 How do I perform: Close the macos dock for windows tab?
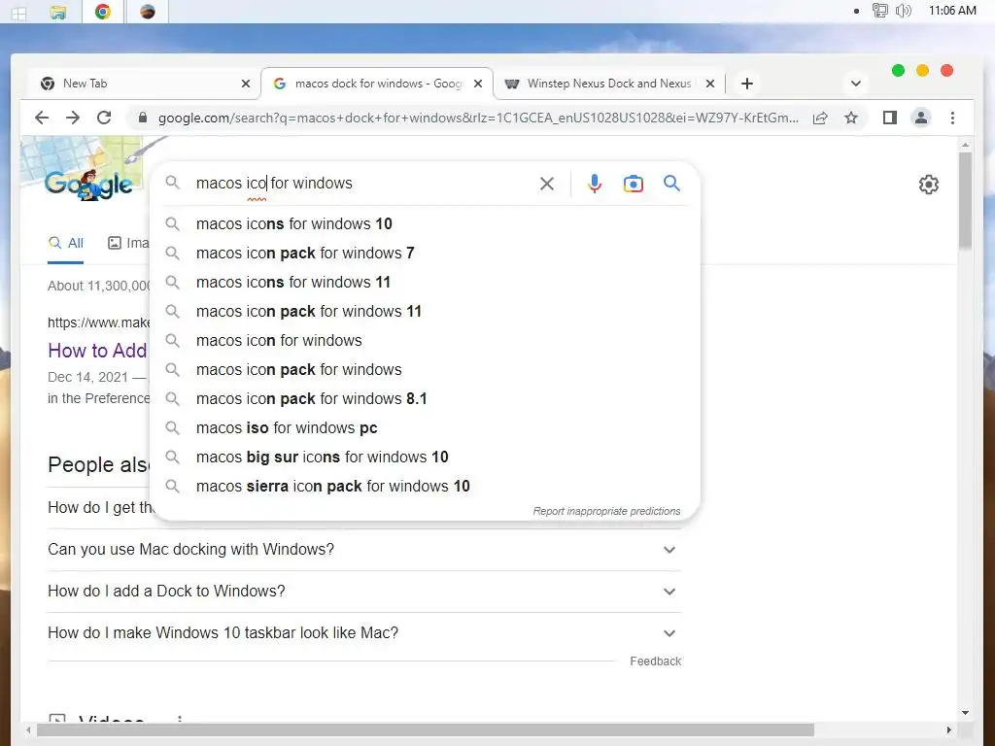(478, 84)
